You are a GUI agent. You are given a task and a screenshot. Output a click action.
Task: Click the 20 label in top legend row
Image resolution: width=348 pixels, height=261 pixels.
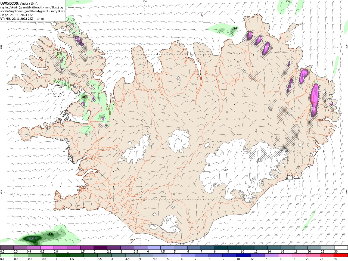coord(309,252)
